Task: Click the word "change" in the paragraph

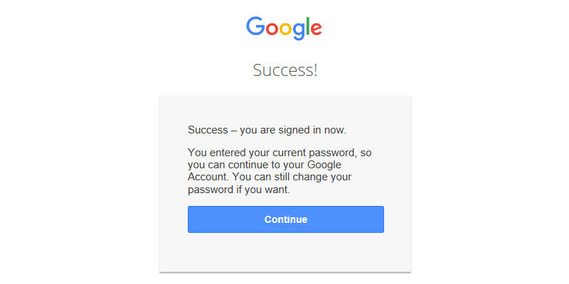Action: coord(310,177)
